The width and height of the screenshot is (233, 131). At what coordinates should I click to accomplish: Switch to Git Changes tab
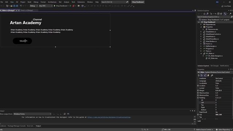pos(214,66)
